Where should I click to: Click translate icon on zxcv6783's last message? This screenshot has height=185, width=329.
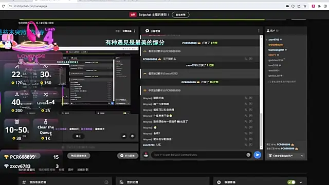point(246,145)
